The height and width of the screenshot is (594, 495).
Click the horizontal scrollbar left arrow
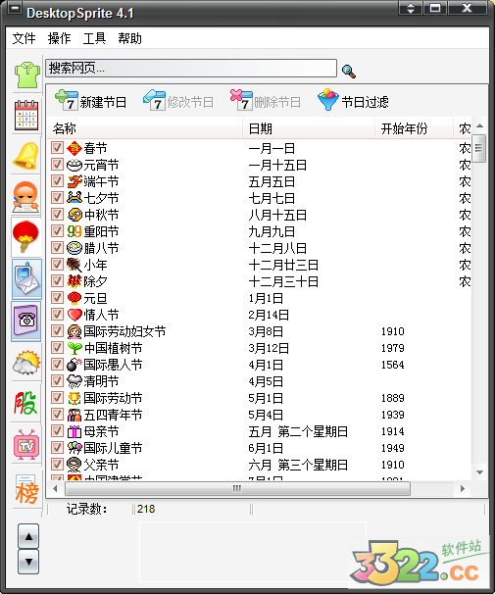point(55,488)
